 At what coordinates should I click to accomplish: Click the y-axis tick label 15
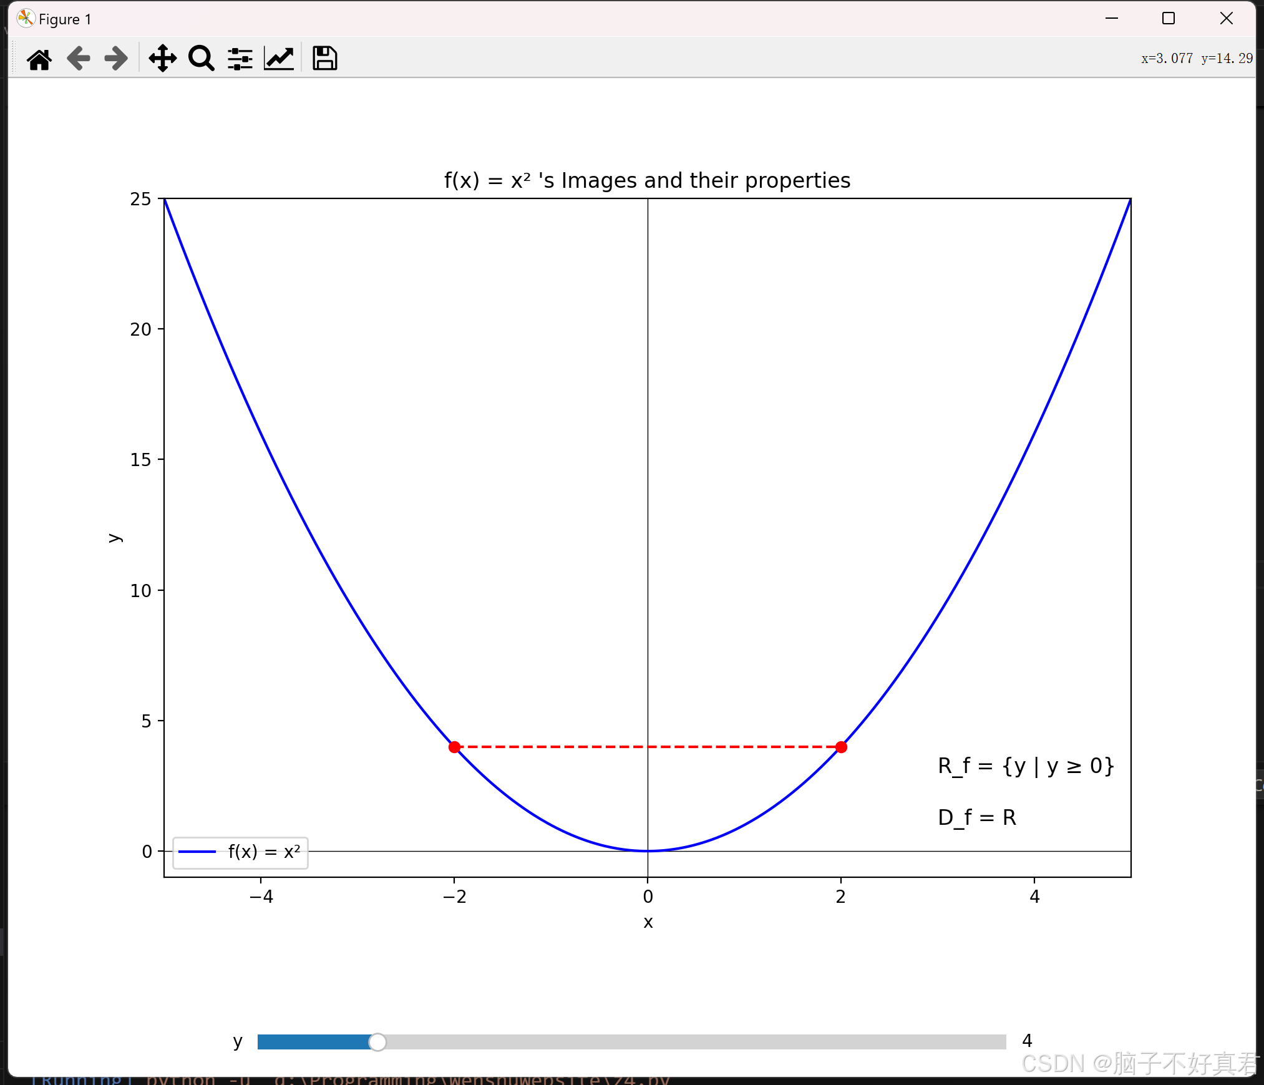click(x=141, y=460)
